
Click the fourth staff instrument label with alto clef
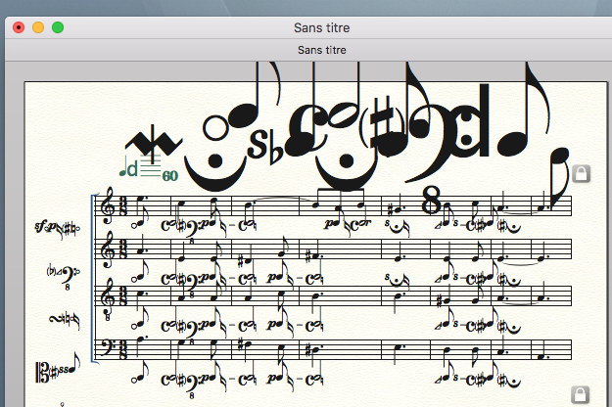[x=56, y=373]
